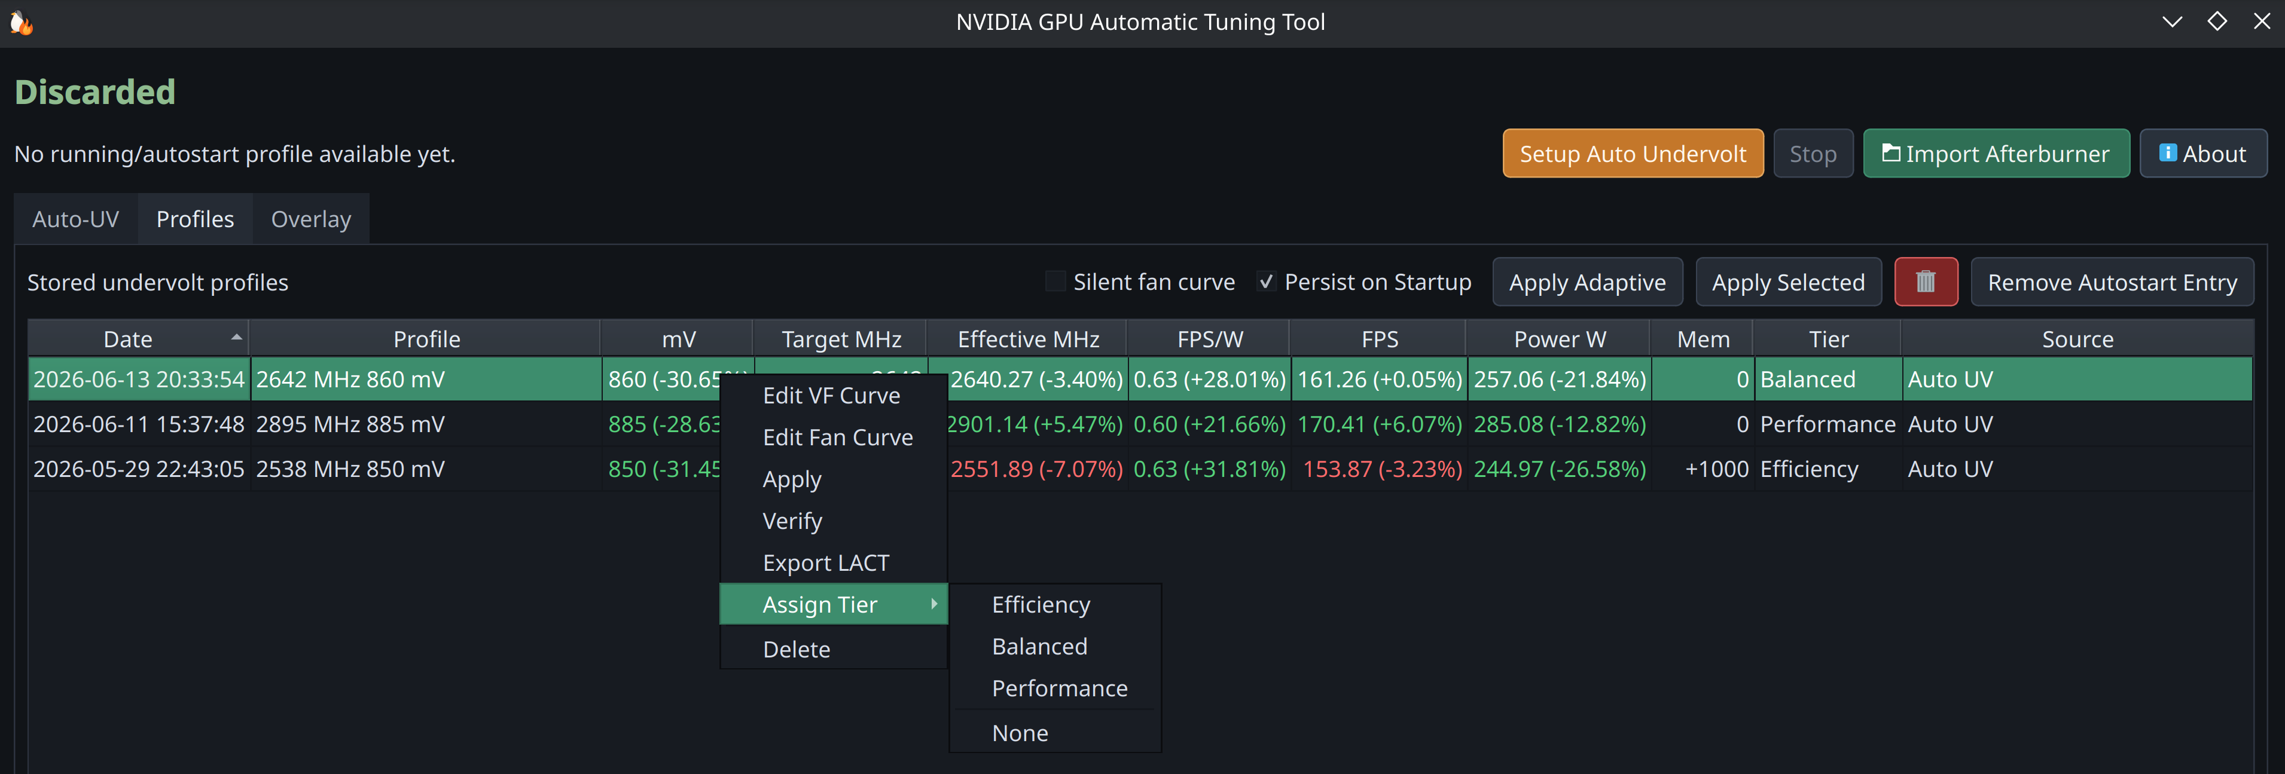This screenshot has height=774, width=2285.
Task: Click date 2026-06-13 20:33:54 cell
Action: click(x=138, y=380)
